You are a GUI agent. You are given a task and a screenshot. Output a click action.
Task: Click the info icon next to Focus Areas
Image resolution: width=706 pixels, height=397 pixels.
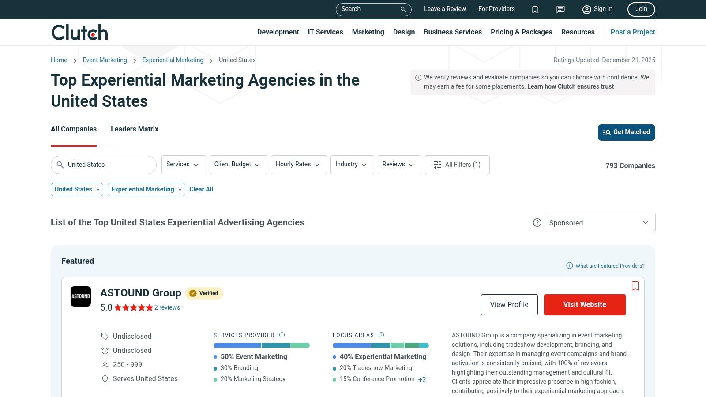click(x=381, y=335)
